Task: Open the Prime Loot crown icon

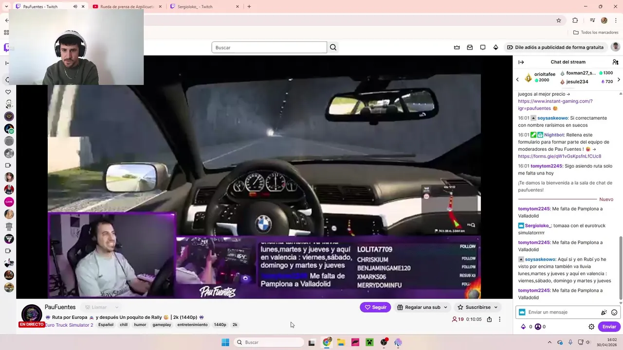Action: click(457, 47)
